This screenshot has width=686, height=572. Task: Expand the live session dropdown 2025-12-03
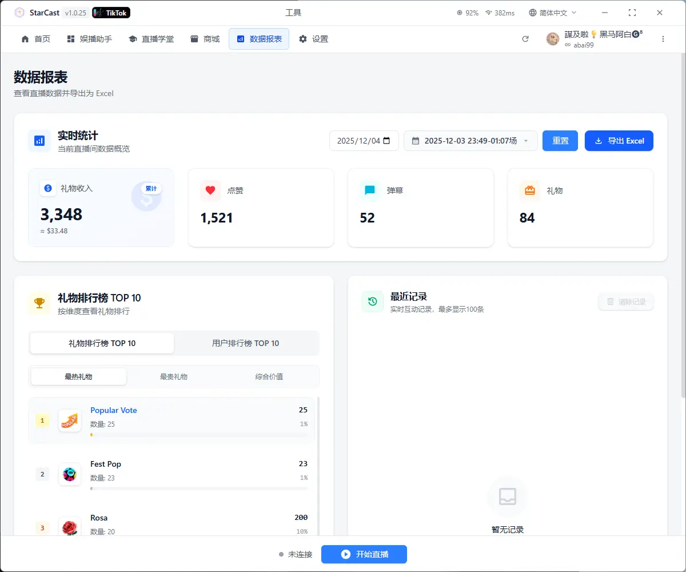[x=470, y=141]
